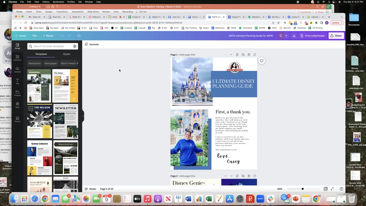This screenshot has width=366, height=206.
Task: Open the Design panel in Canva sidebar
Action: [x=17, y=46]
